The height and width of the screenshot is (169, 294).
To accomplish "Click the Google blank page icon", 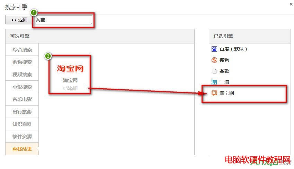I will [214, 71].
